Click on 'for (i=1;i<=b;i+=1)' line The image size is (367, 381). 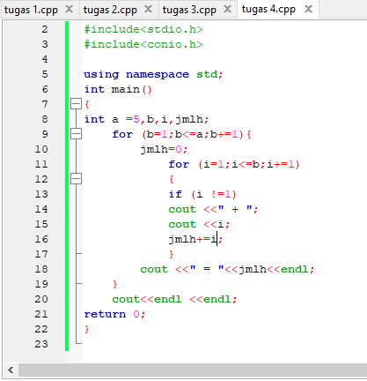coord(234,164)
